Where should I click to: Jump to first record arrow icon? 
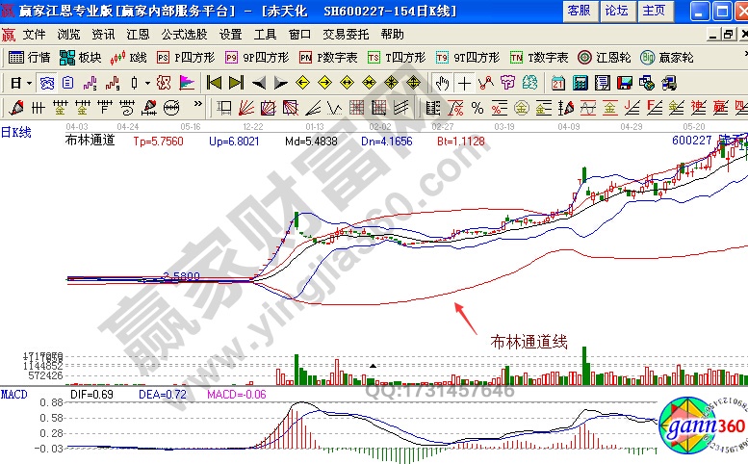(214, 83)
